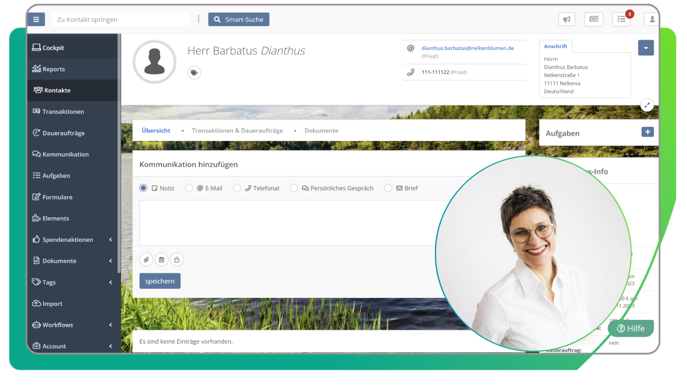The width and height of the screenshot is (687, 386).
Task: Select the E-Mail communication type
Action: tap(189, 188)
